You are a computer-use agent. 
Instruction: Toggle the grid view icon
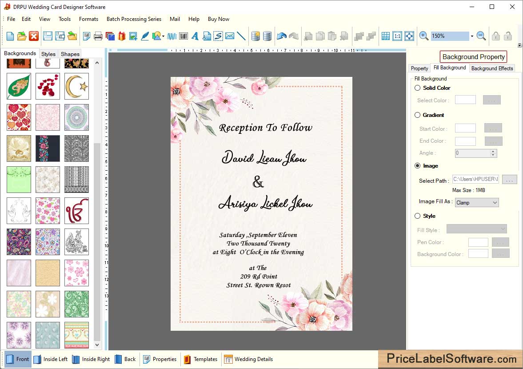(386, 36)
